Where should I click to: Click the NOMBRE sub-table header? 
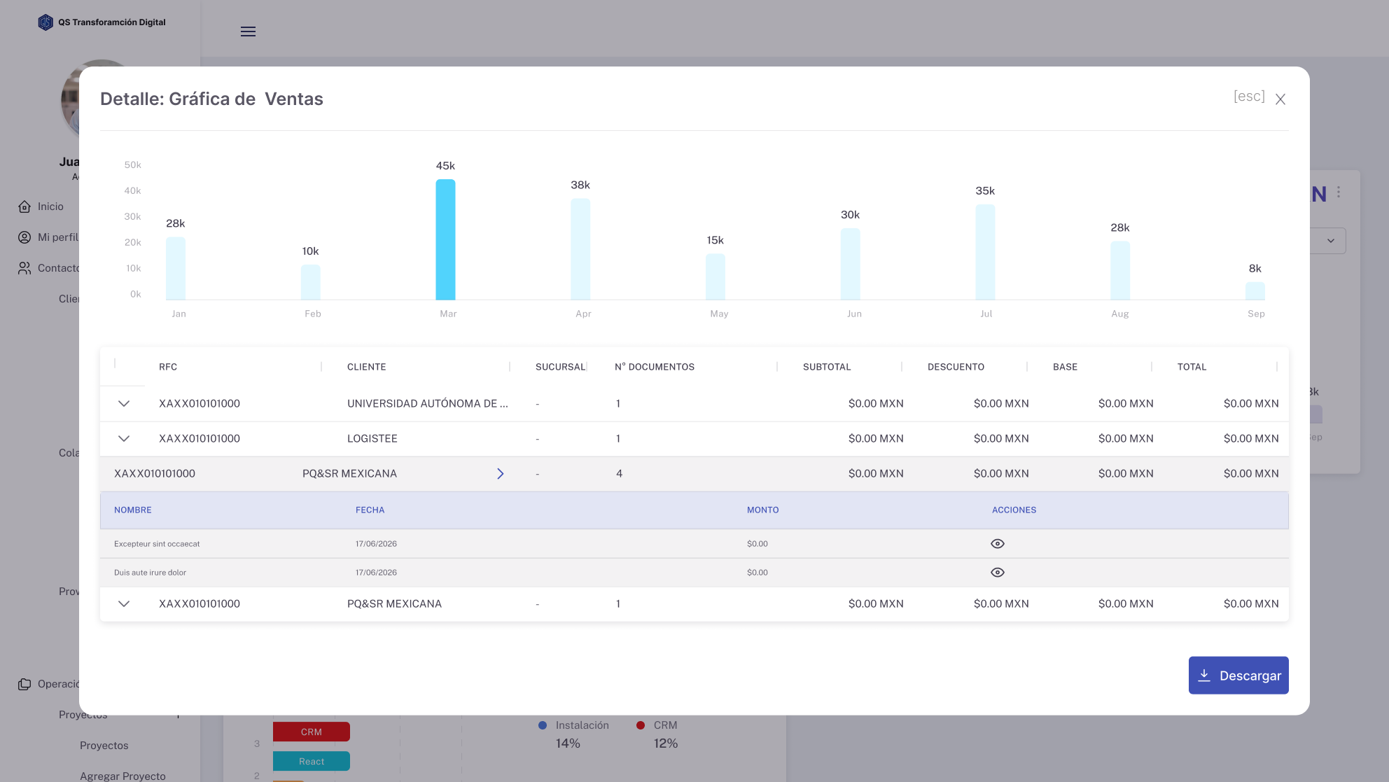(x=133, y=510)
